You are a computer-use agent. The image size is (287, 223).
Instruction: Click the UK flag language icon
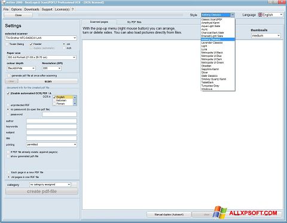coord(260,15)
